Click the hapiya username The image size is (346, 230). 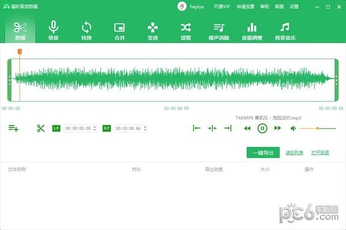tap(197, 6)
